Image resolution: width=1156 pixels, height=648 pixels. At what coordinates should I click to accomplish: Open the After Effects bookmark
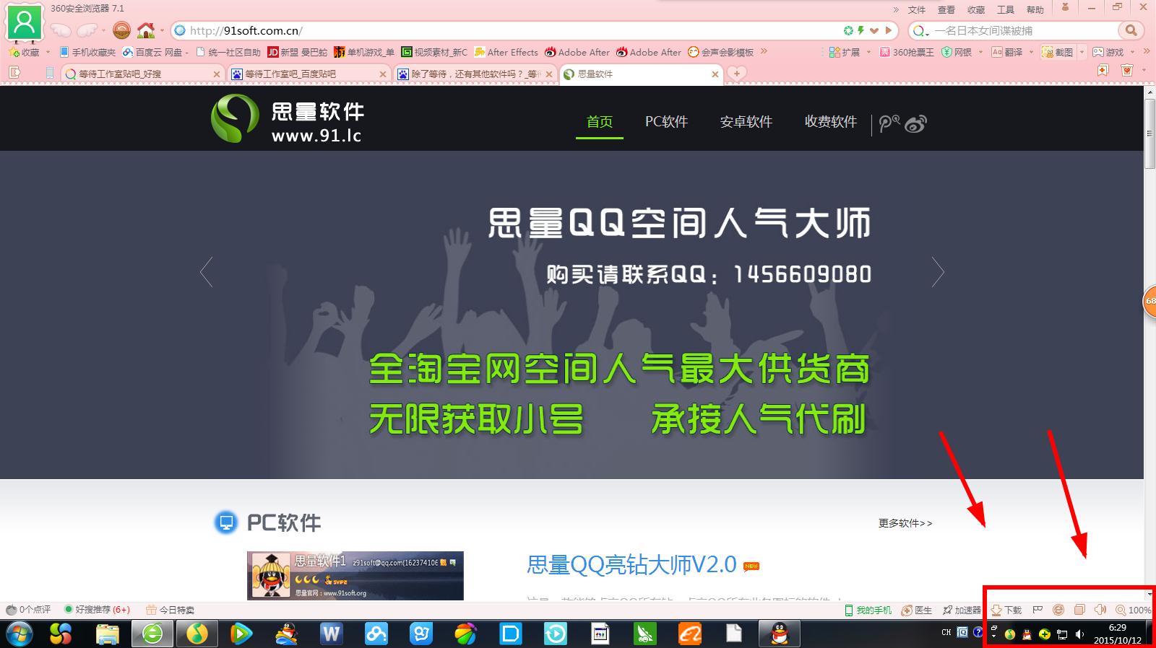click(x=506, y=52)
